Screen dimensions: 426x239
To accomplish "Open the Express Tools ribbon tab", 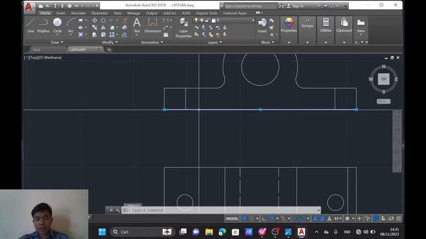I will [x=207, y=13].
